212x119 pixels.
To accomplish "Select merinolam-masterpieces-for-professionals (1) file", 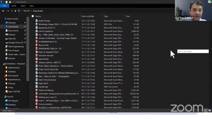I will click(59, 94).
